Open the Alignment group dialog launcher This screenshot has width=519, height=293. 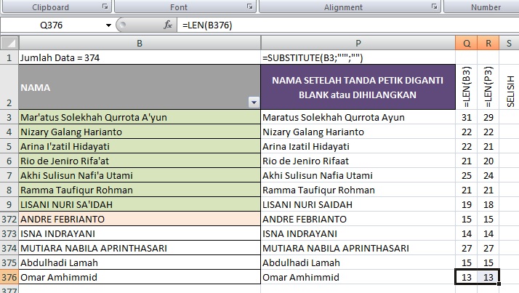click(x=434, y=7)
